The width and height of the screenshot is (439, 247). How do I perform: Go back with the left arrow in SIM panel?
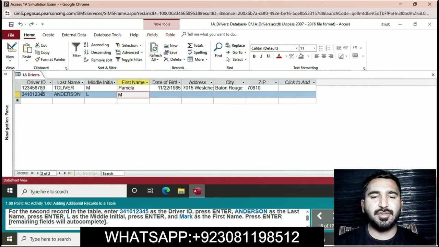(x=319, y=216)
